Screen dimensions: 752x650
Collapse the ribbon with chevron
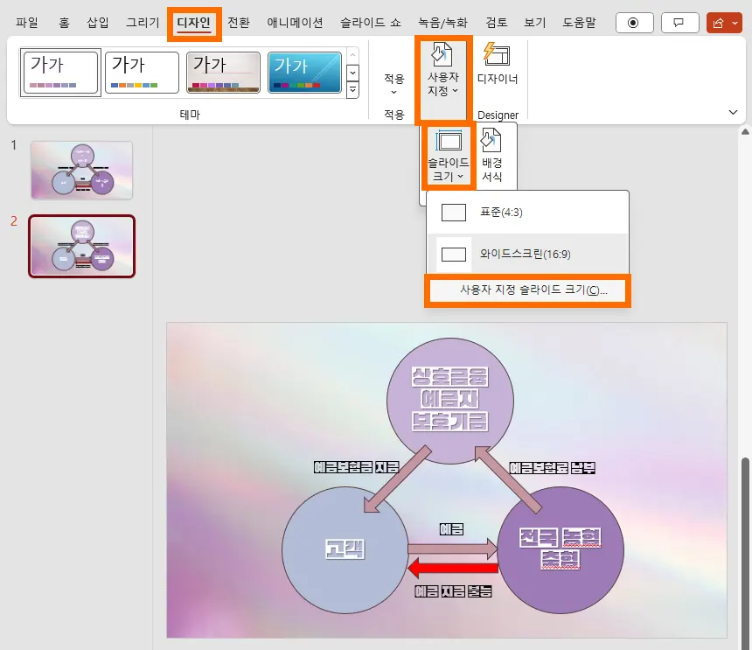click(733, 112)
